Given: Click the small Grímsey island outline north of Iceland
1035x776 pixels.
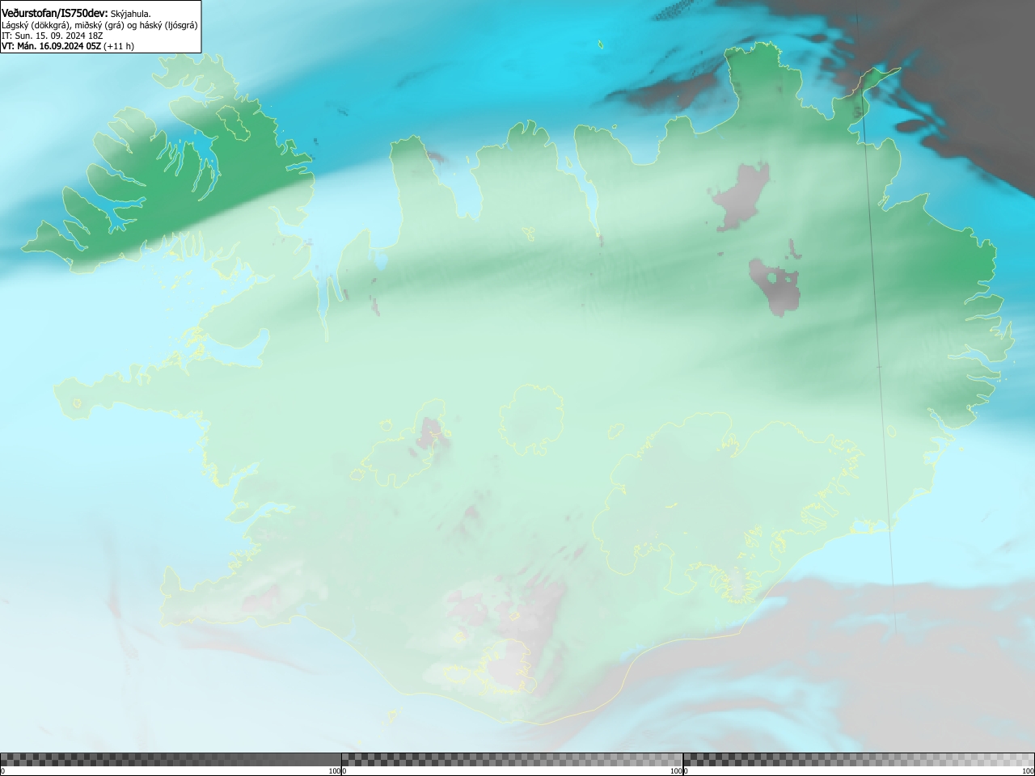Looking at the screenshot, I should point(600,44).
